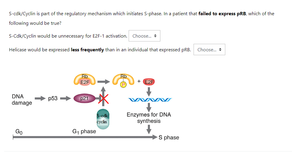Click the 'S phase' label at arrow end
This screenshot has width=292, height=153.
tap(169, 137)
